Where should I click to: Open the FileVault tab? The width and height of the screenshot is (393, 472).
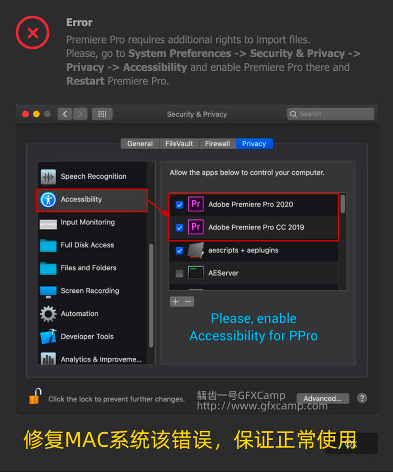coord(179,144)
